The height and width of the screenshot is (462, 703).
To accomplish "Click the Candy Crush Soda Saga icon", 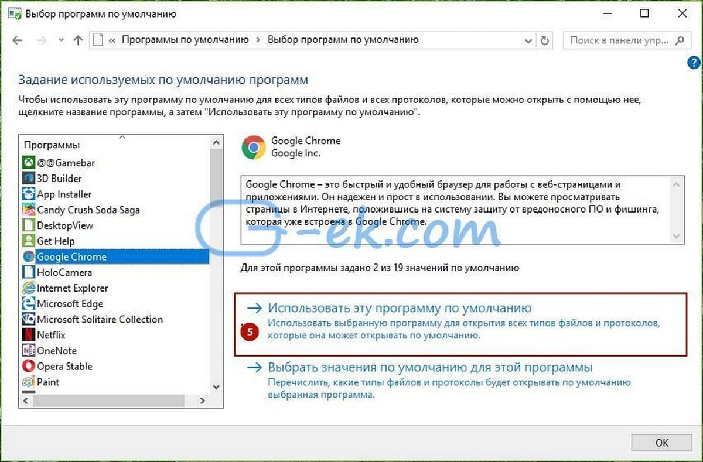I will pyautogui.click(x=28, y=210).
